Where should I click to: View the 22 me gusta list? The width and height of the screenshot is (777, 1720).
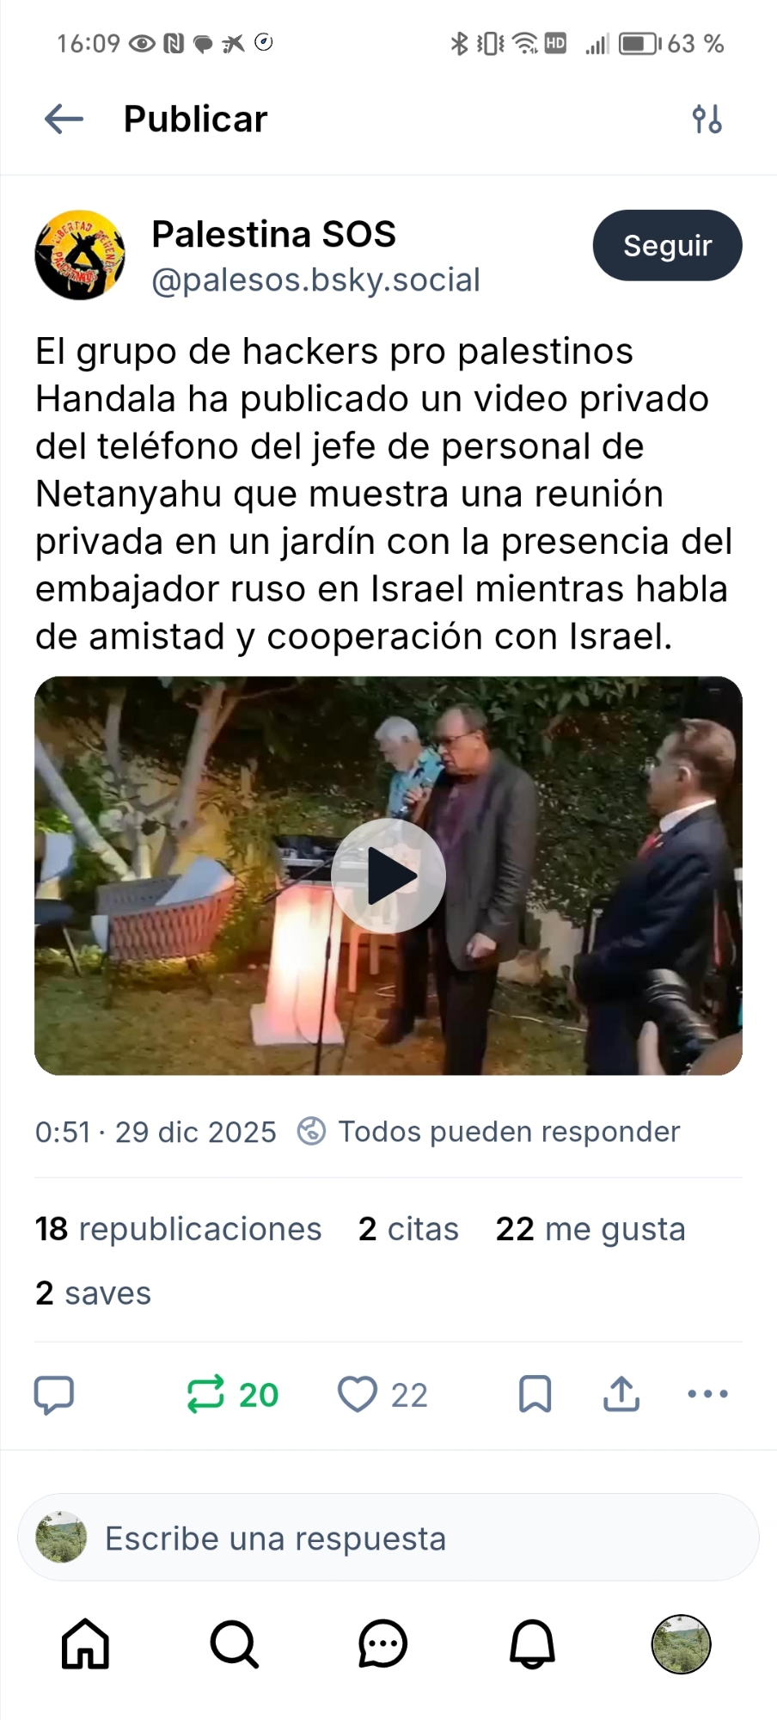[x=590, y=1229]
